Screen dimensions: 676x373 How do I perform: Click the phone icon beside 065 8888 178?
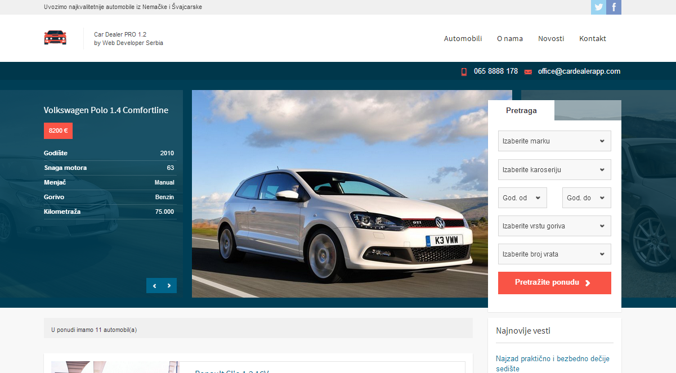[x=464, y=71]
